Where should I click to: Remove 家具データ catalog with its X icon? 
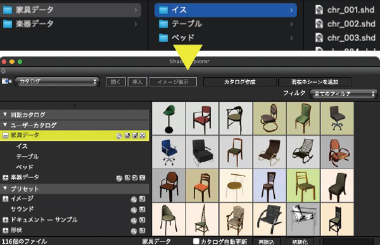click(x=142, y=136)
